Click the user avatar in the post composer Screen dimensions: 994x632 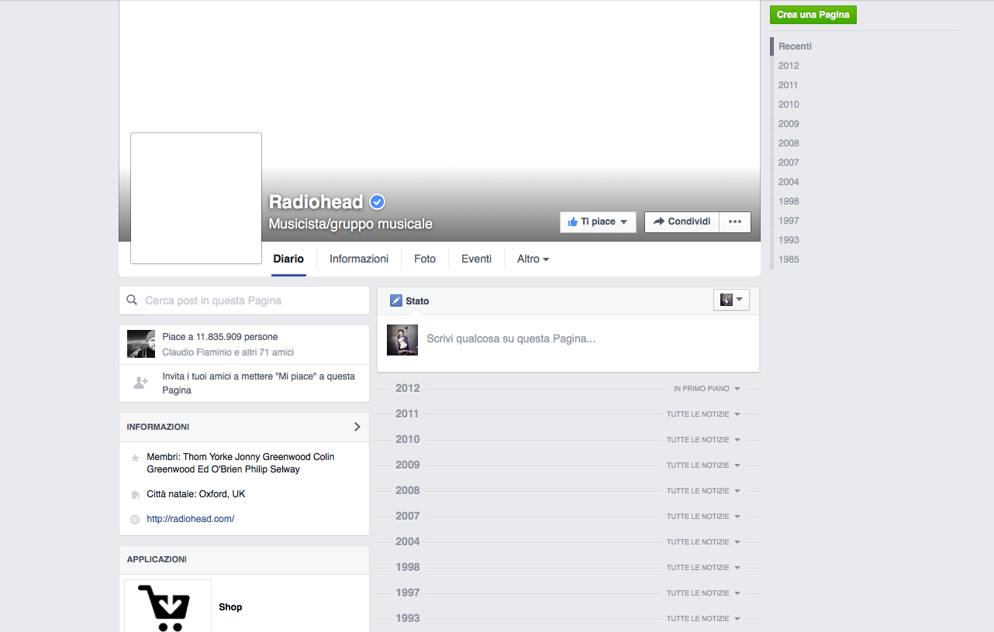[x=402, y=340]
